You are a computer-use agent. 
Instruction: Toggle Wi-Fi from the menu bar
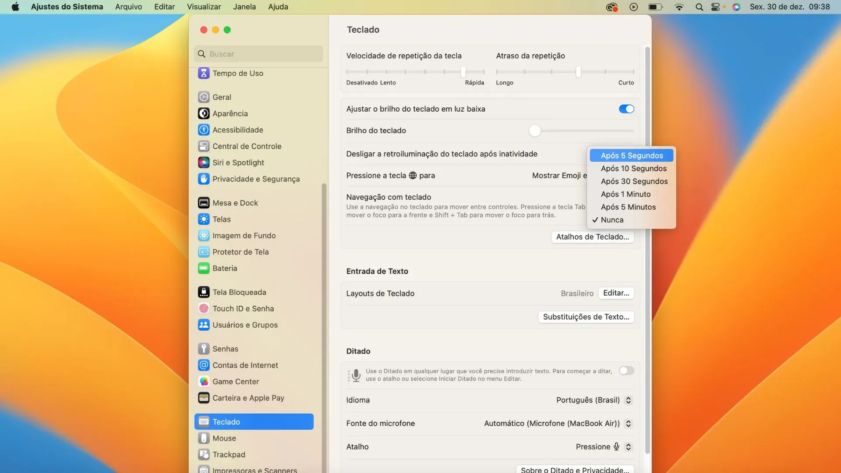click(x=679, y=7)
